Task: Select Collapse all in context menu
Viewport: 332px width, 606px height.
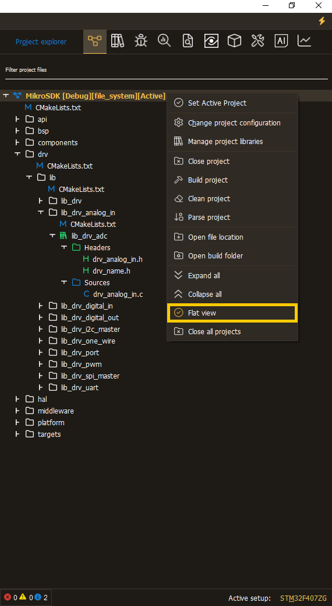Action: tap(232, 294)
